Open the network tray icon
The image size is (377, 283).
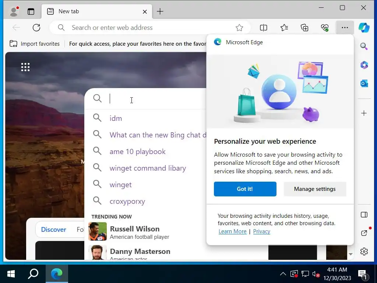[305, 274]
